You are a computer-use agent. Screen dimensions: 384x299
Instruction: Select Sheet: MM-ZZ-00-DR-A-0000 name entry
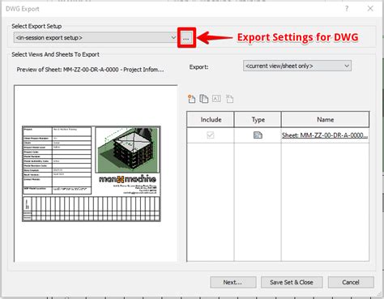pos(325,135)
